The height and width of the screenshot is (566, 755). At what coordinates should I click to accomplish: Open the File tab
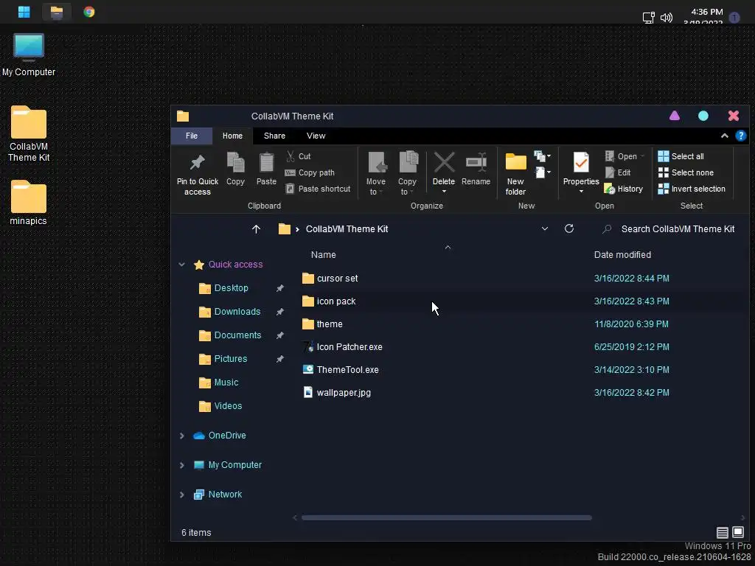tap(192, 136)
